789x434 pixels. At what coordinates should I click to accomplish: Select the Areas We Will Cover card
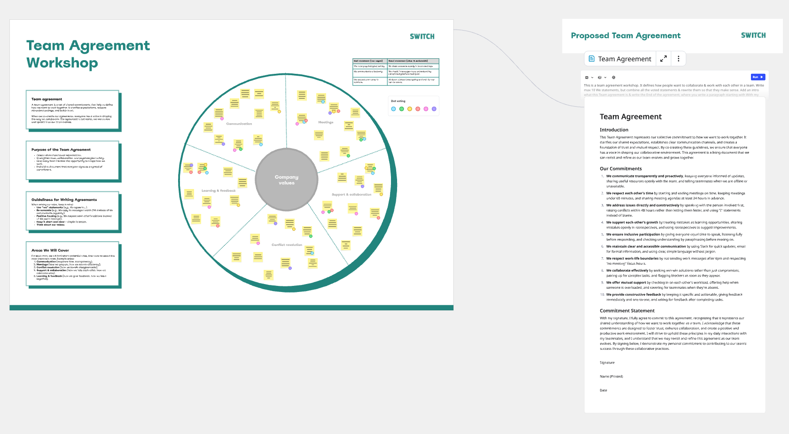coord(72,264)
